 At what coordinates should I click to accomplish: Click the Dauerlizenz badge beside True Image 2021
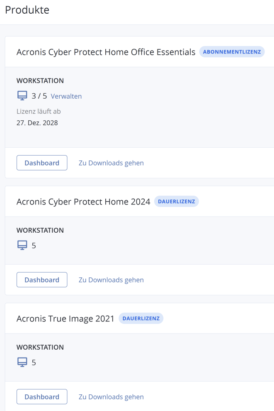click(x=141, y=319)
